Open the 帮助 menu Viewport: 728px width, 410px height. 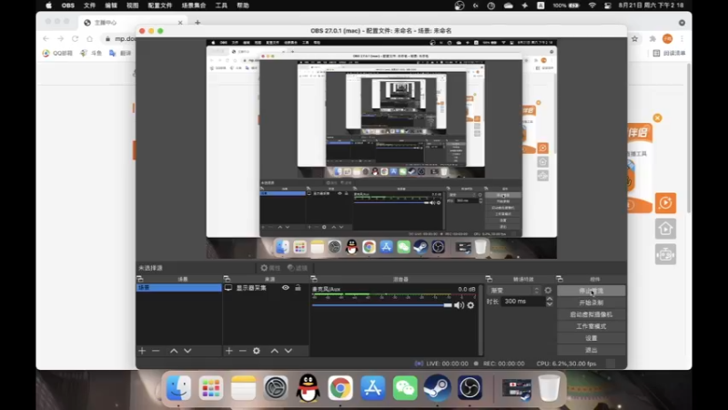pyautogui.click(x=243, y=5)
